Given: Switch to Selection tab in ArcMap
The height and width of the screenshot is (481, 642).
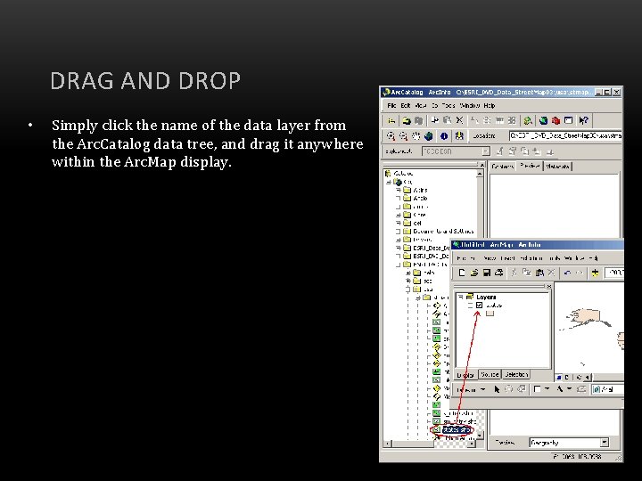Looking at the screenshot, I should [516, 374].
